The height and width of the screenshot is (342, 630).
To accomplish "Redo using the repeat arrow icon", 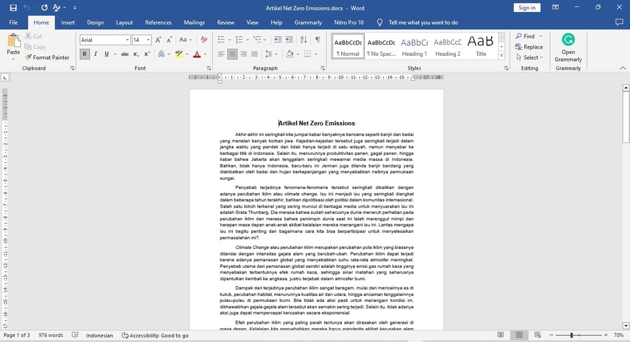I will (x=44, y=8).
